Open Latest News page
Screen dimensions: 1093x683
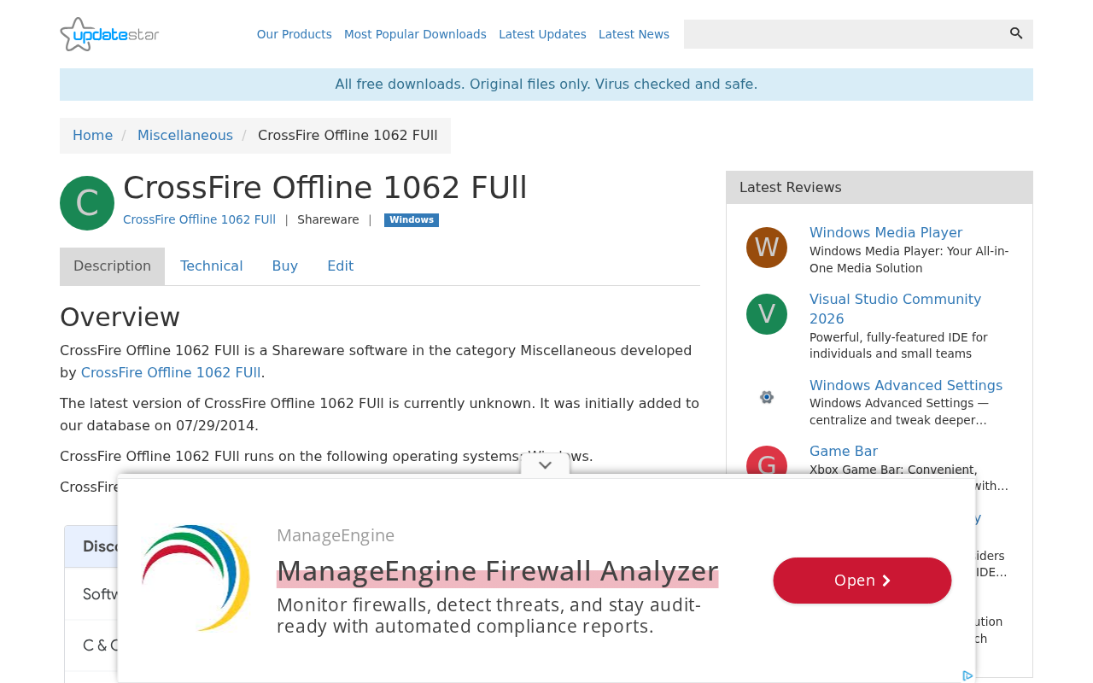(x=634, y=34)
